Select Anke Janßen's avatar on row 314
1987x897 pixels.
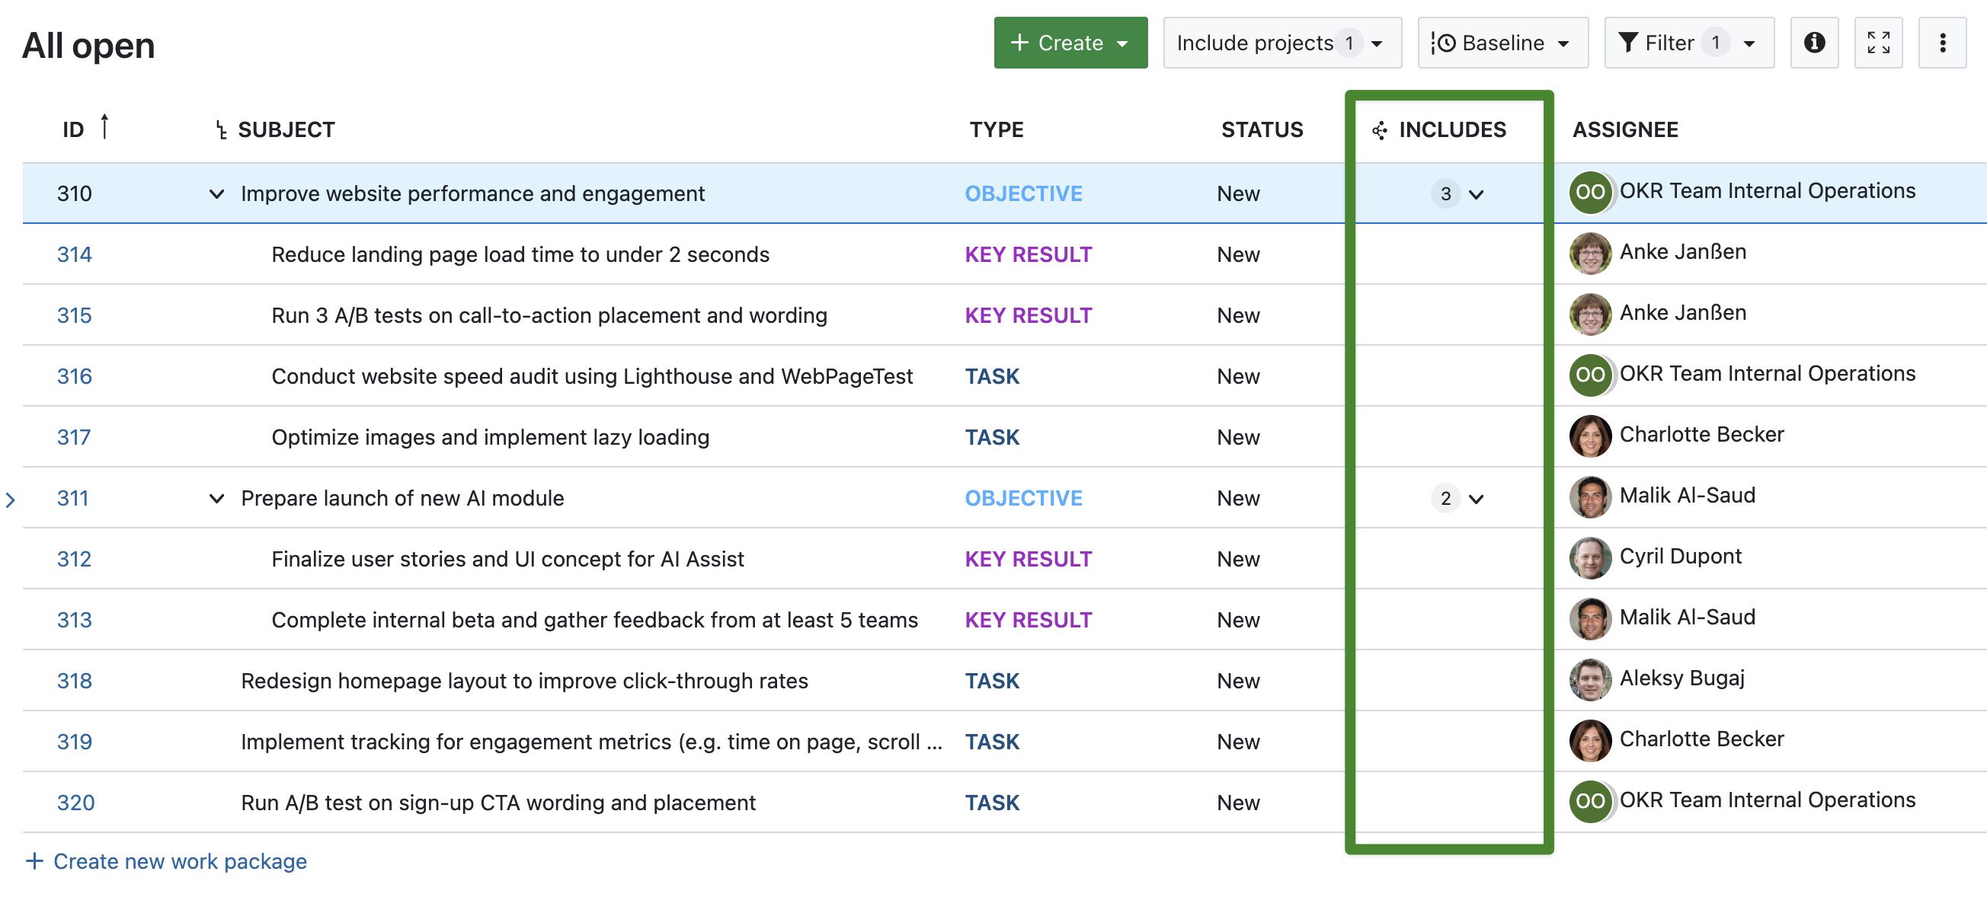[1591, 253]
